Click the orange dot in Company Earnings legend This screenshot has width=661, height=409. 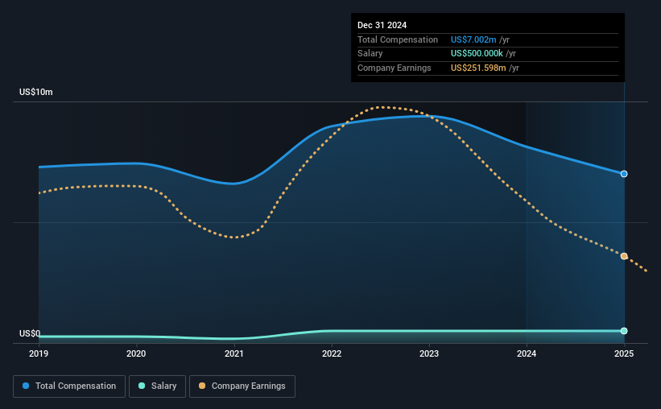tap(202, 386)
